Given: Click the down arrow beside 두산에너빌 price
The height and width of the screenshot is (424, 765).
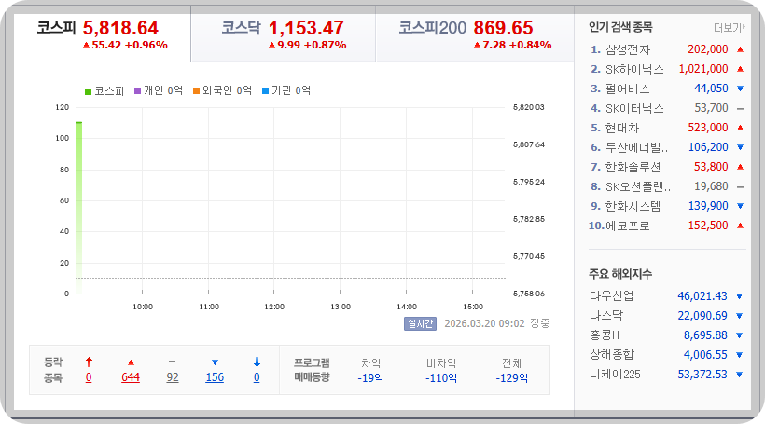Looking at the screenshot, I should (740, 147).
